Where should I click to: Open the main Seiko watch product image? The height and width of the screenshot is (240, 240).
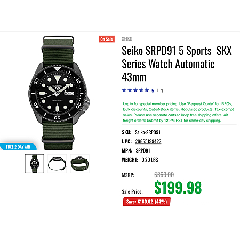coord(59,93)
